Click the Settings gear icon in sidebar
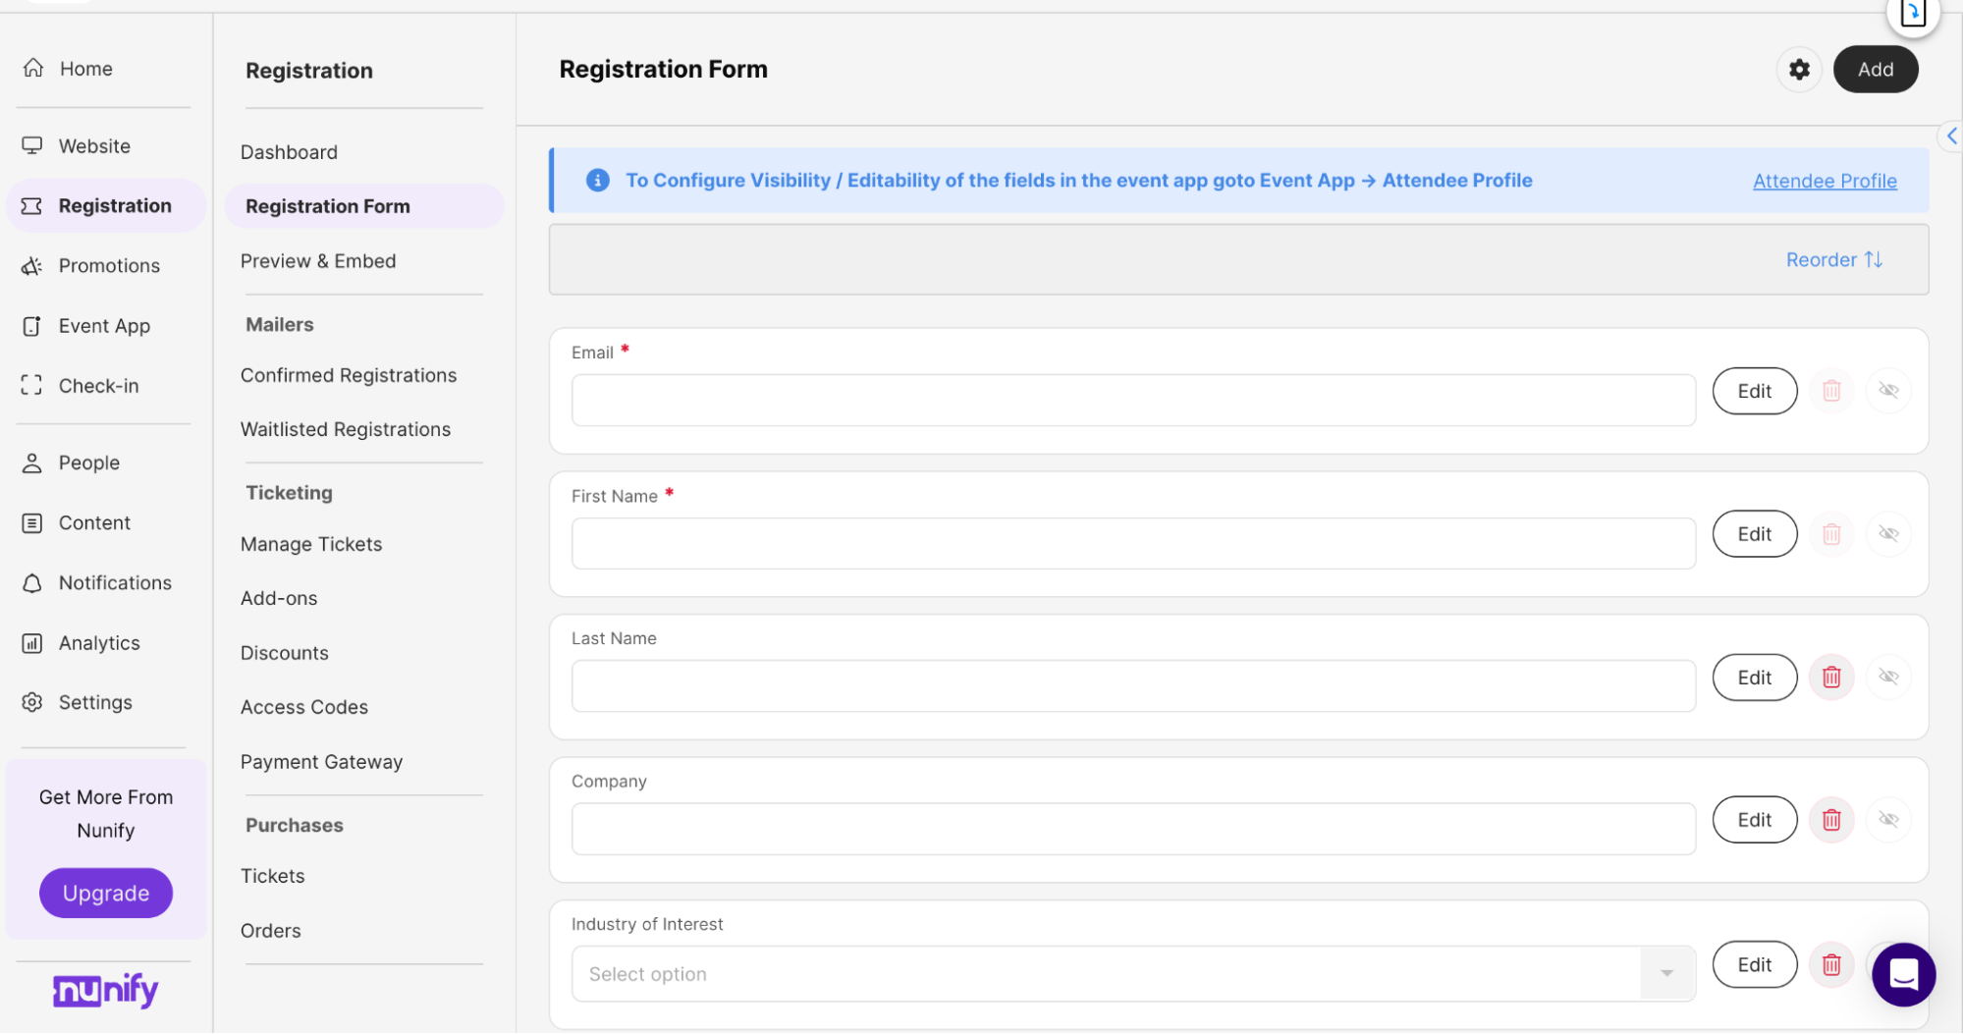Image resolution: width=1963 pixels, height=1034 pixels. (32, 702)
